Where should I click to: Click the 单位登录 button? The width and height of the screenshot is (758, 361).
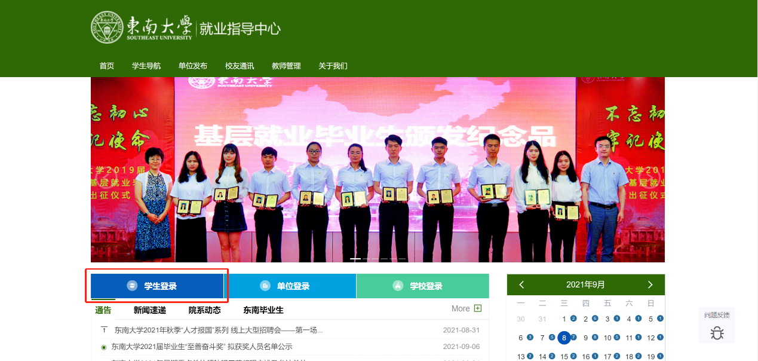[x=292, y=286]
